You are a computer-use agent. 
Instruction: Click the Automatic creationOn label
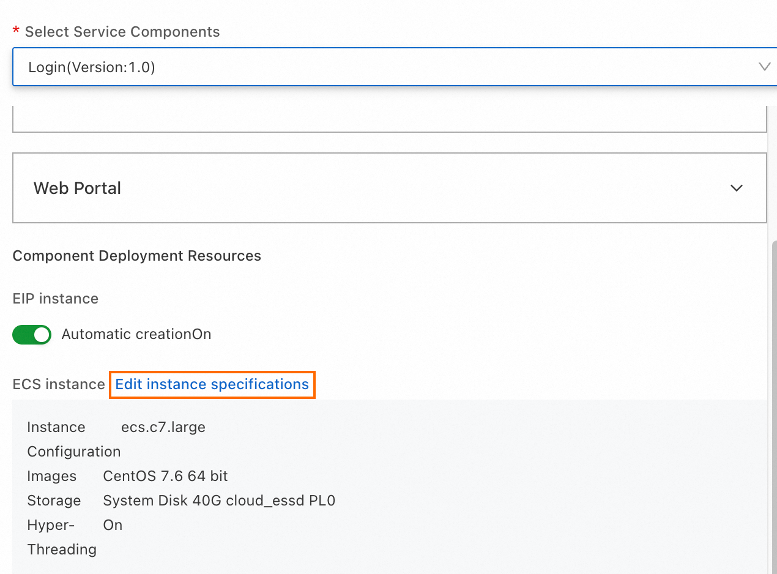[x=136, y=335]
